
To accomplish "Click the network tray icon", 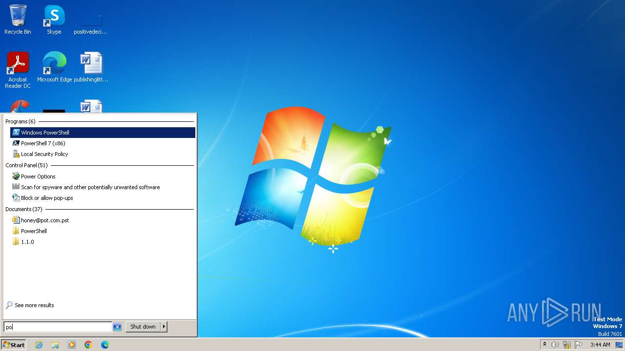I will point(567,345).
